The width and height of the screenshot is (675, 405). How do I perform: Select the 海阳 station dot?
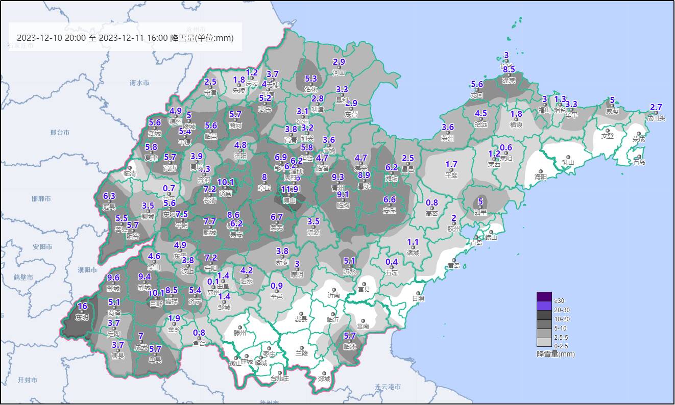click(x=541, y=171)
